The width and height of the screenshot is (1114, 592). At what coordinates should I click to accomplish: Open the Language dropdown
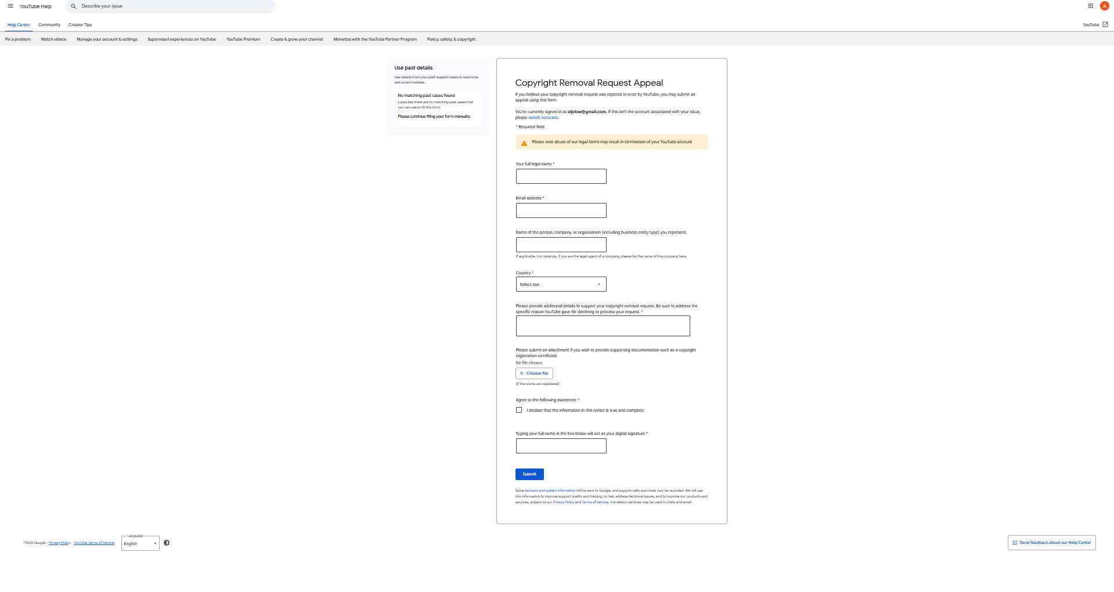pos(140,543)
